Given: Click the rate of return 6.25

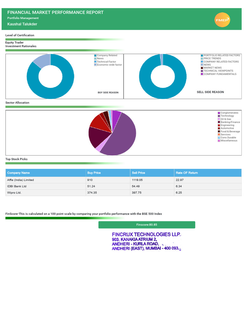Looking at the screenshot, I should click(179, 193).
